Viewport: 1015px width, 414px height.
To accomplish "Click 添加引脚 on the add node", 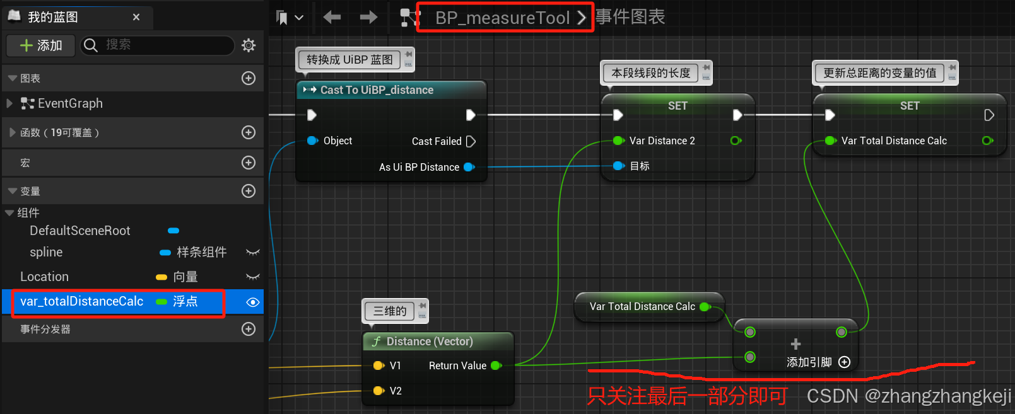I will point(818,362).
